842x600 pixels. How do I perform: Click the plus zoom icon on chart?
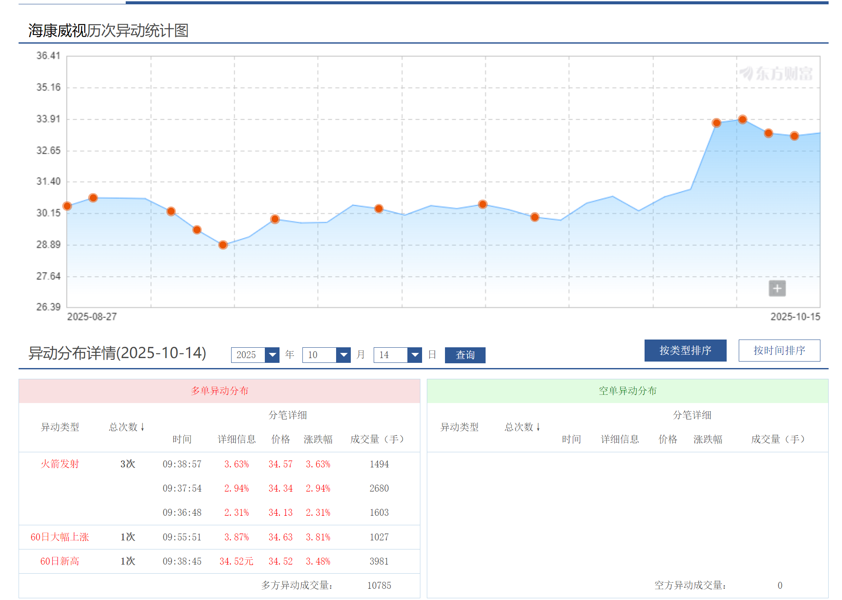[x=777, y=288]
